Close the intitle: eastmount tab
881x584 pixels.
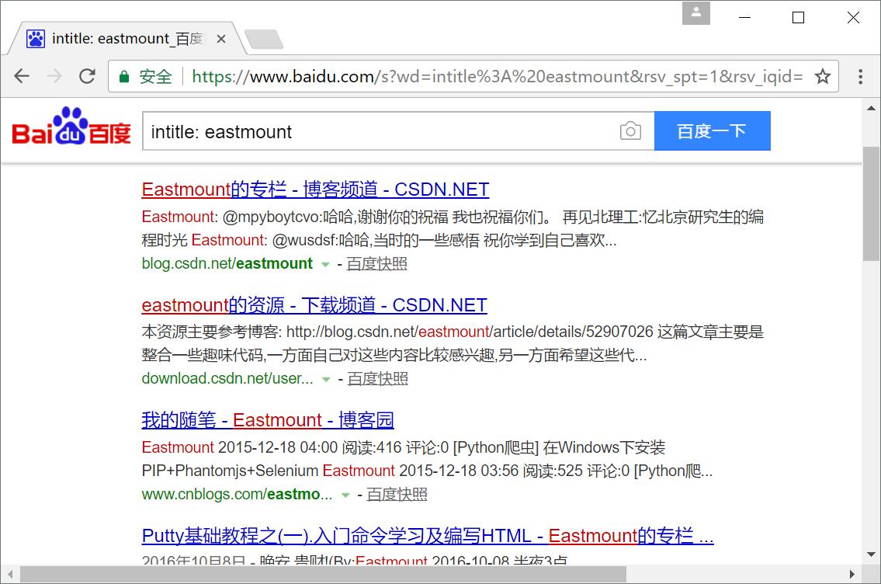[220, 39]
